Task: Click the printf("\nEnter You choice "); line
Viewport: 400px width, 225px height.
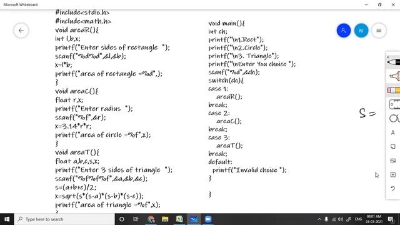Action: point(252,64)
